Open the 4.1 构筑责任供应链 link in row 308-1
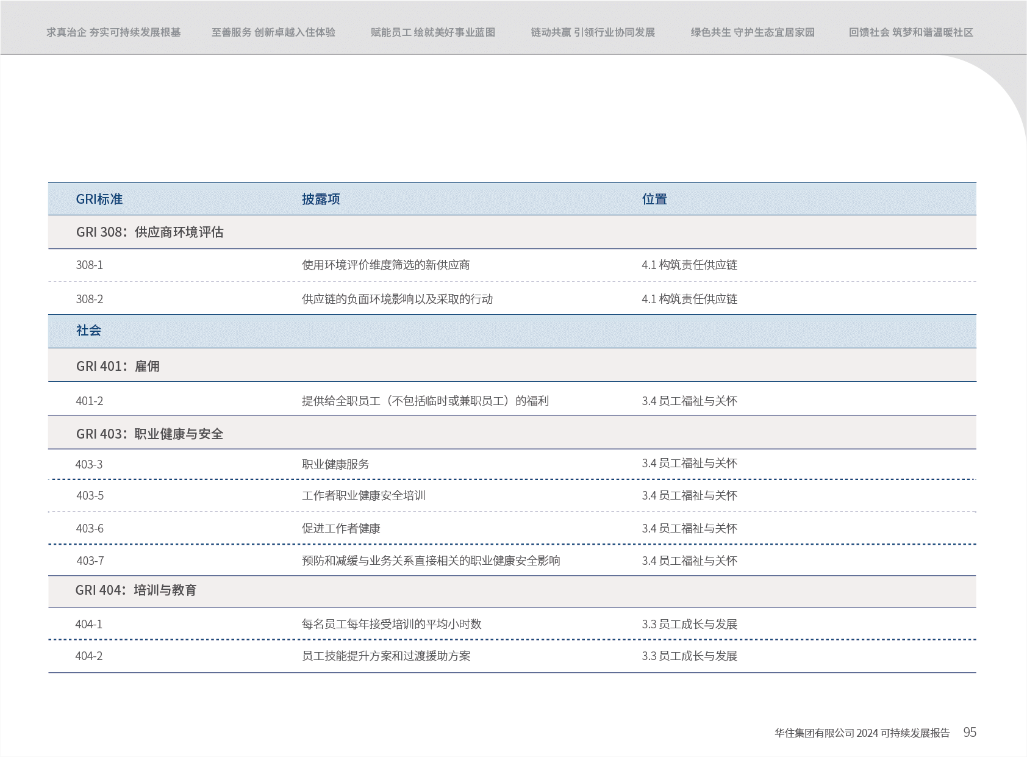This screenshot has height=757, width=1027. click(689, 265)
